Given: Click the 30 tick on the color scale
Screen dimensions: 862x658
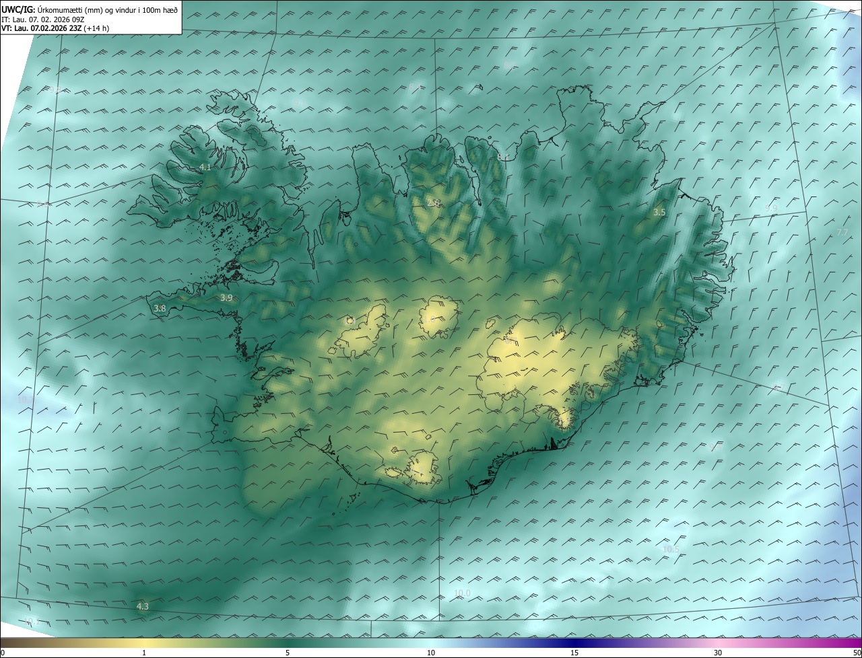Looking at the screenshot, I should [718, 653].
